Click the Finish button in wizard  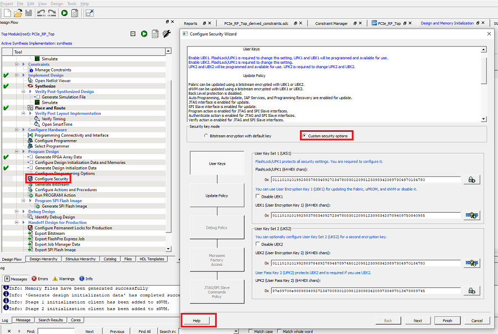coord(447,320)
